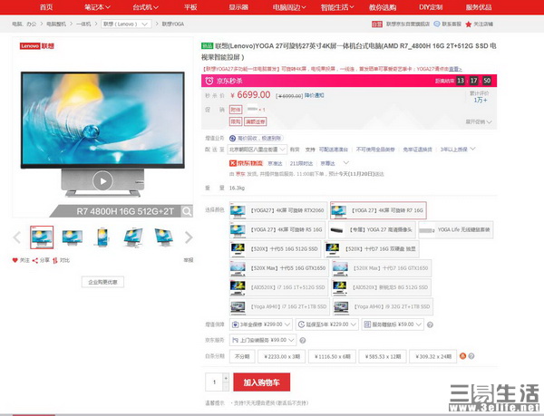Go to next product thumbnails with right arrow
Viewport: 544px width, 416px height.
pos(189,237)
